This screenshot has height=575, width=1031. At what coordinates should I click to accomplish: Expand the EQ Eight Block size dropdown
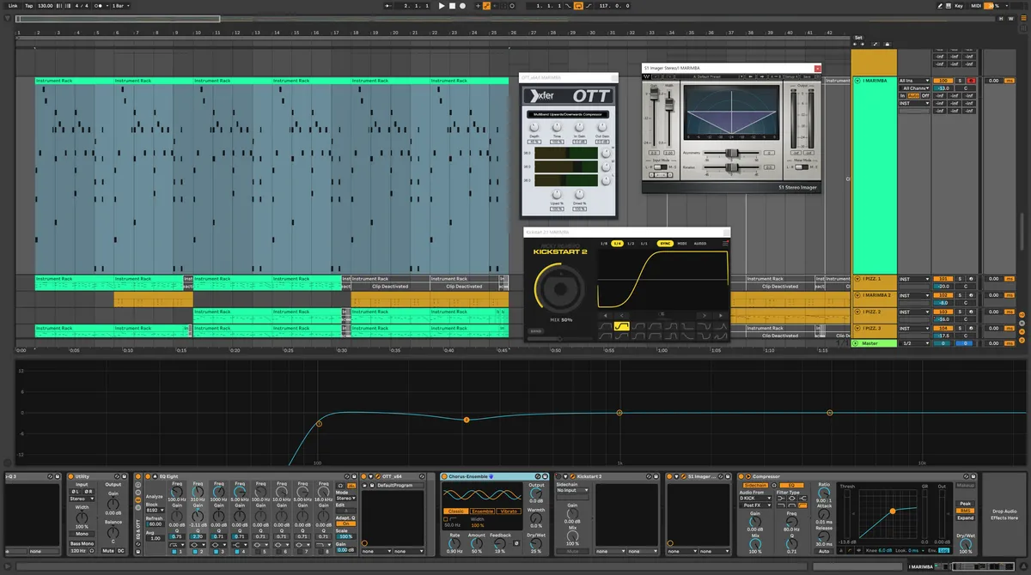[156, 511]
